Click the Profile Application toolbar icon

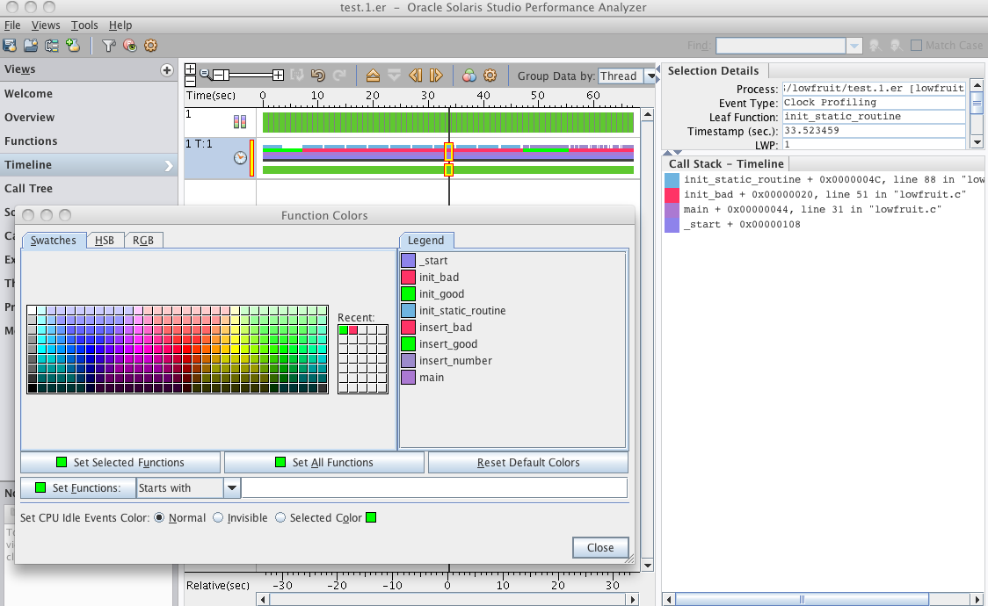(10, 46)
